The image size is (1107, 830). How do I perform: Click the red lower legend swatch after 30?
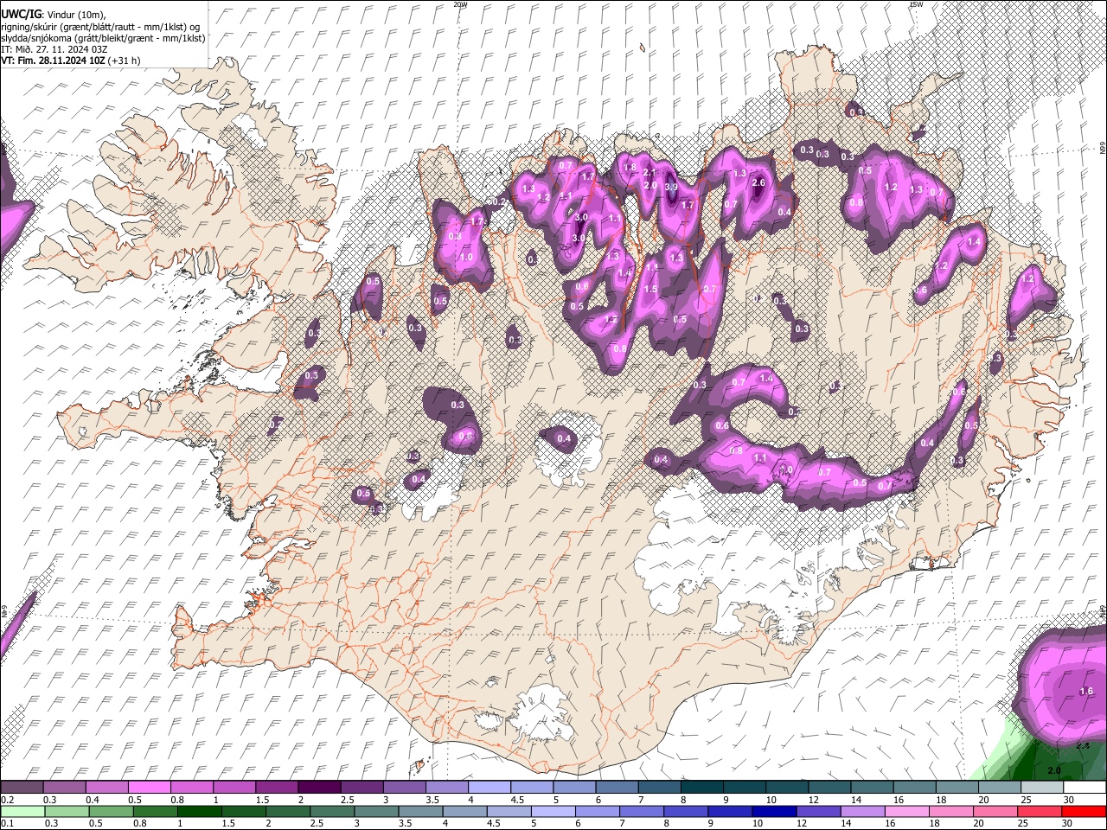(1084, 811)
